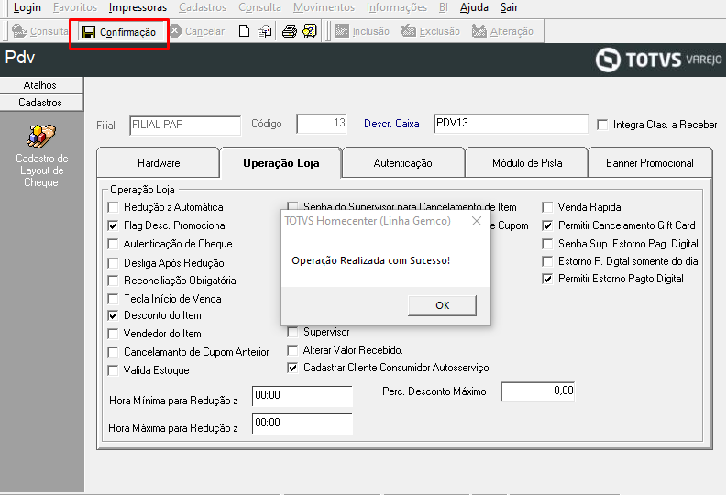Click OK in the success dialog
The height and width of the screenshot is (495, 726).
[x=442, y=305]
